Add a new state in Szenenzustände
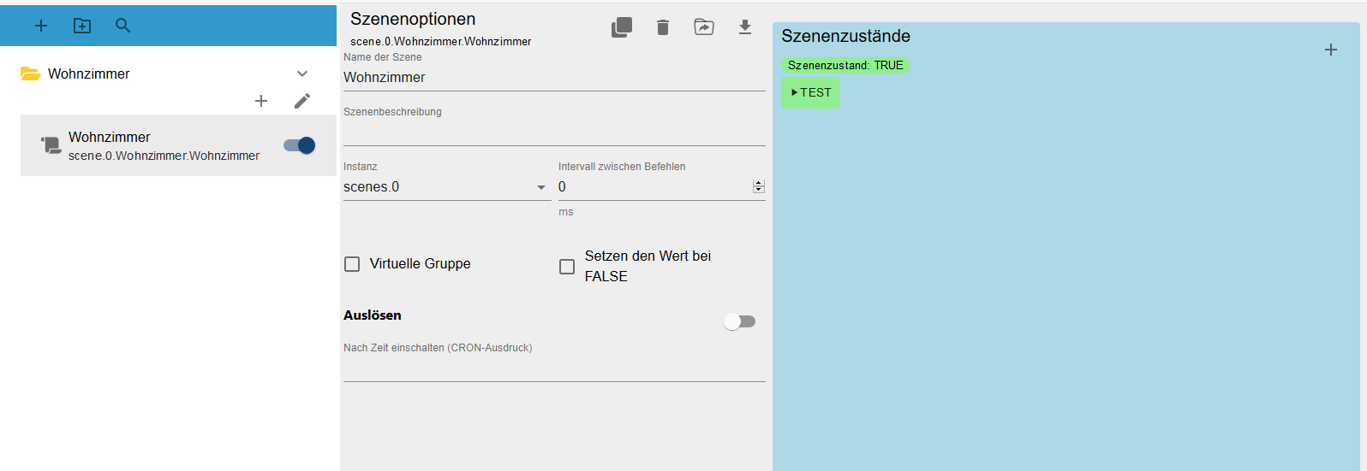Screen dimensions: 1367x471 point(1331,50)
